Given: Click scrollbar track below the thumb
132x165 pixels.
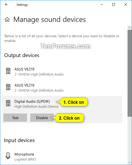Looking at the screenshot, I should (130, 139).
